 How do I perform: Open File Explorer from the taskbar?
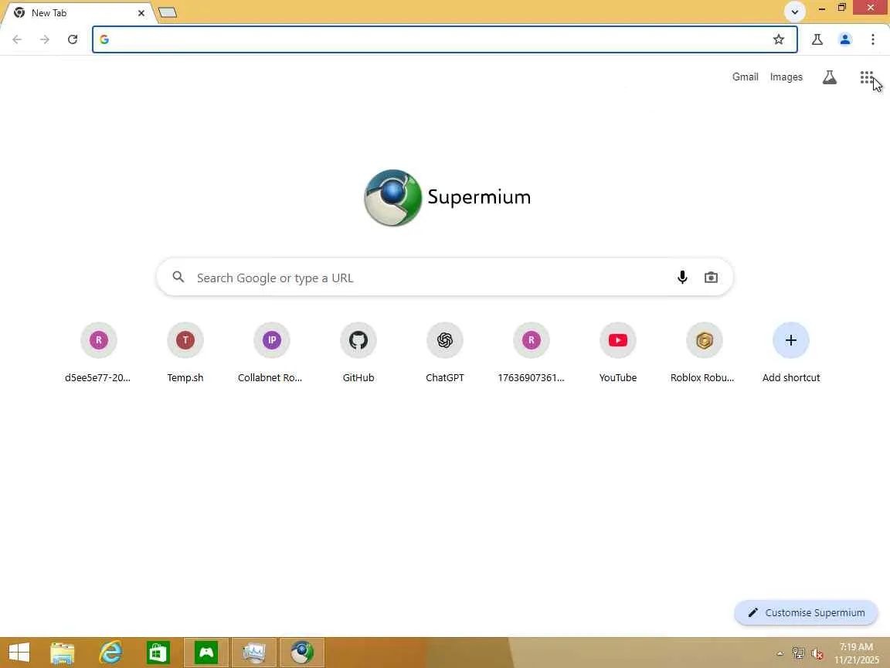(x=63, y=653)
